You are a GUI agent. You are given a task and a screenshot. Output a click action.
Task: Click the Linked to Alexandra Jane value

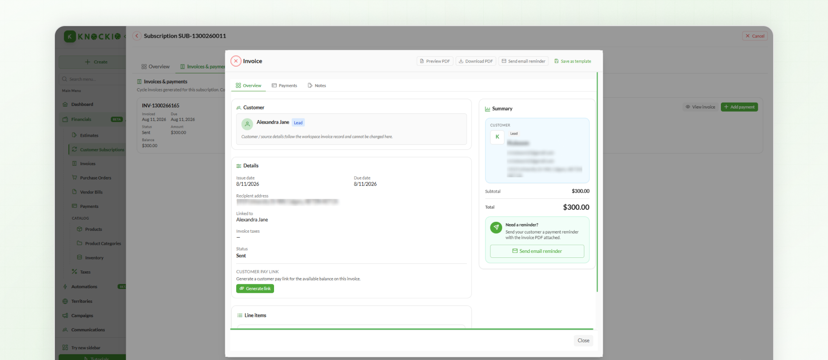[252, 220]
